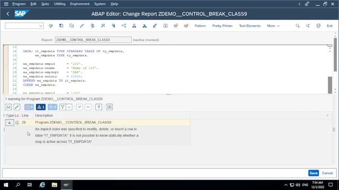
Task: Click the Line column header
Action: [x=25, y=116]
